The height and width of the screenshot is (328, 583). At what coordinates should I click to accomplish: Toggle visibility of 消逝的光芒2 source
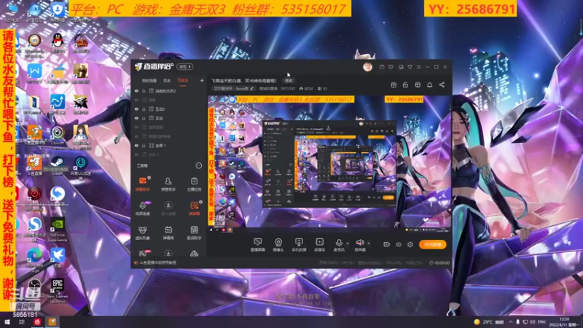pos(136,90)
